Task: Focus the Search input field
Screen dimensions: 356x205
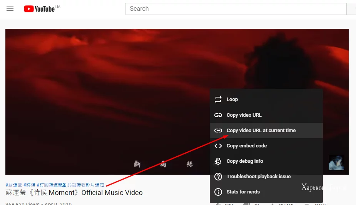Action: pyautogui.click(x=236, y=9)
